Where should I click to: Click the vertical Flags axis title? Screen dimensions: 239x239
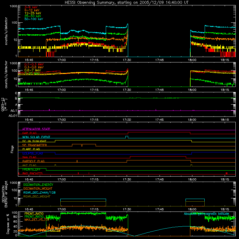(x=12, y=149)
